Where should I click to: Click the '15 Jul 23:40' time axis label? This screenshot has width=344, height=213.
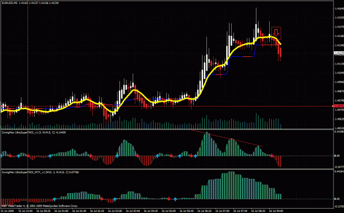(25, 211)
